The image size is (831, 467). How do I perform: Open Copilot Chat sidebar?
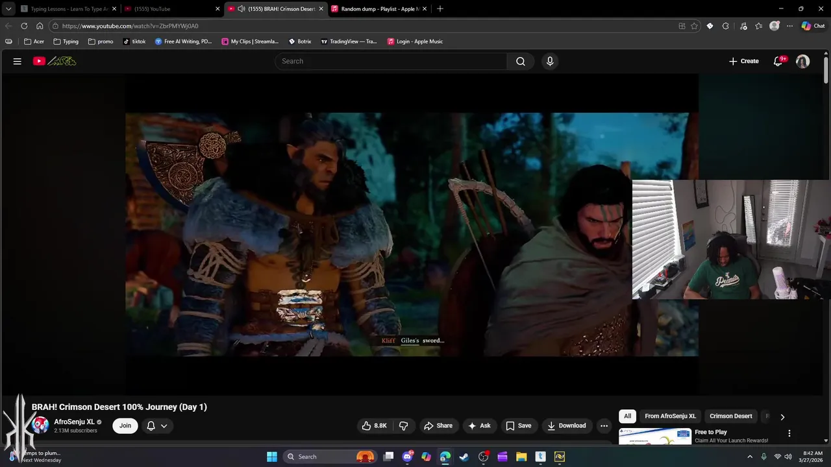813,26
